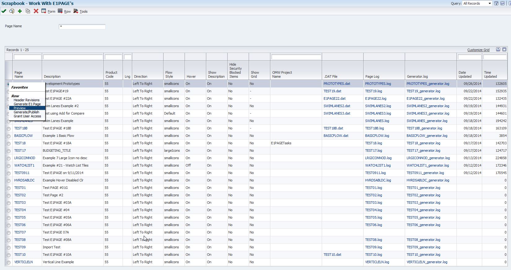Viewport: 511px width, 270px height.
Task: Click the green plus Add icon
Action: click(x=20, y=11)
